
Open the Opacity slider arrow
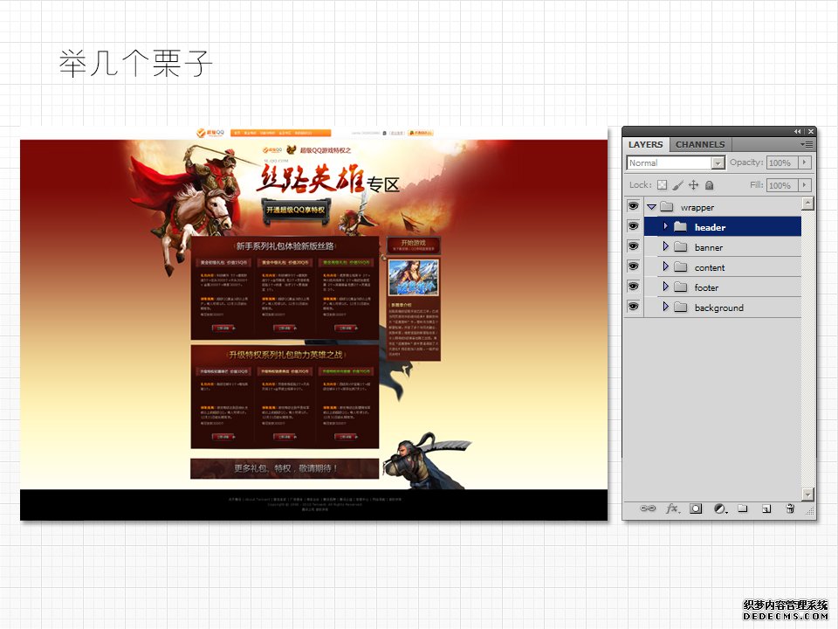click(805, 162)
